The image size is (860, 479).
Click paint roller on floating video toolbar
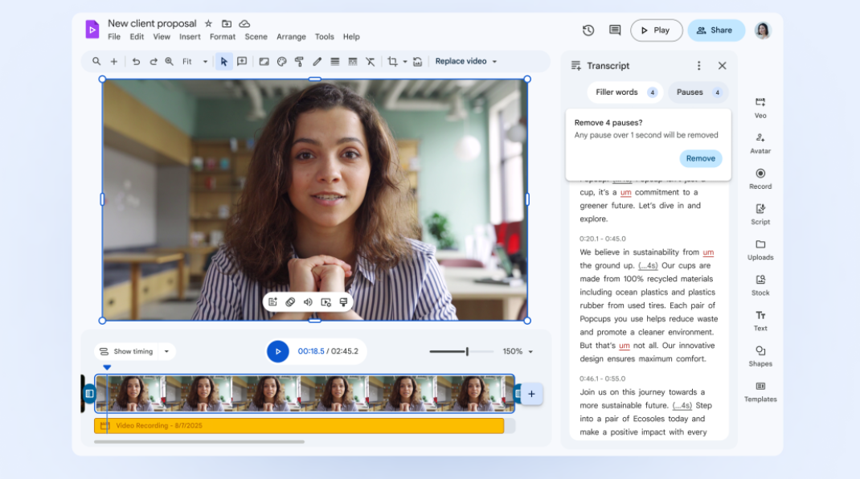pos(343,302)
